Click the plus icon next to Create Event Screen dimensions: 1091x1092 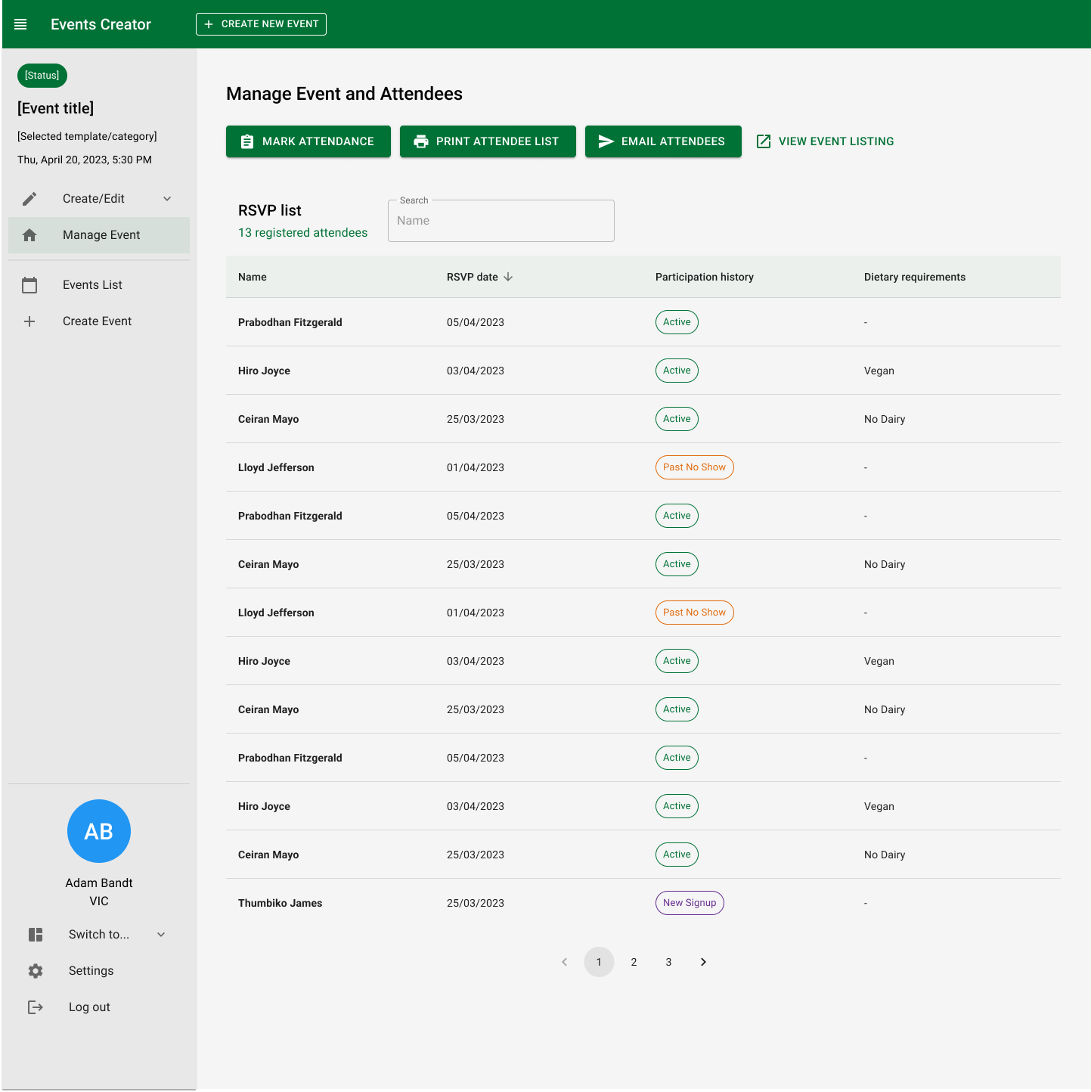pyautogui.click(x=29, y=321)
